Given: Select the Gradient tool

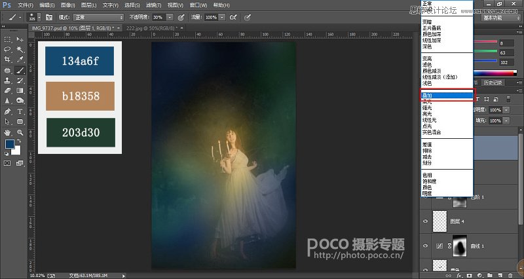Looking at the screenshot, I should [20, 90].
